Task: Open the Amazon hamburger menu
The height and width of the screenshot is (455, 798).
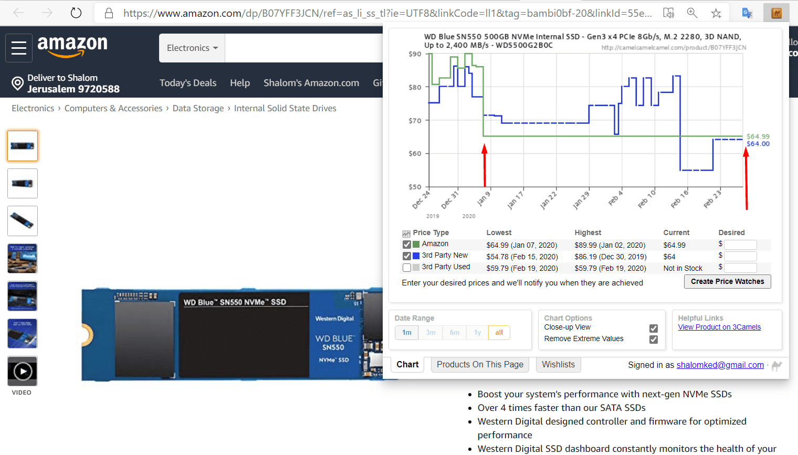Action: [x=19, y=48]
